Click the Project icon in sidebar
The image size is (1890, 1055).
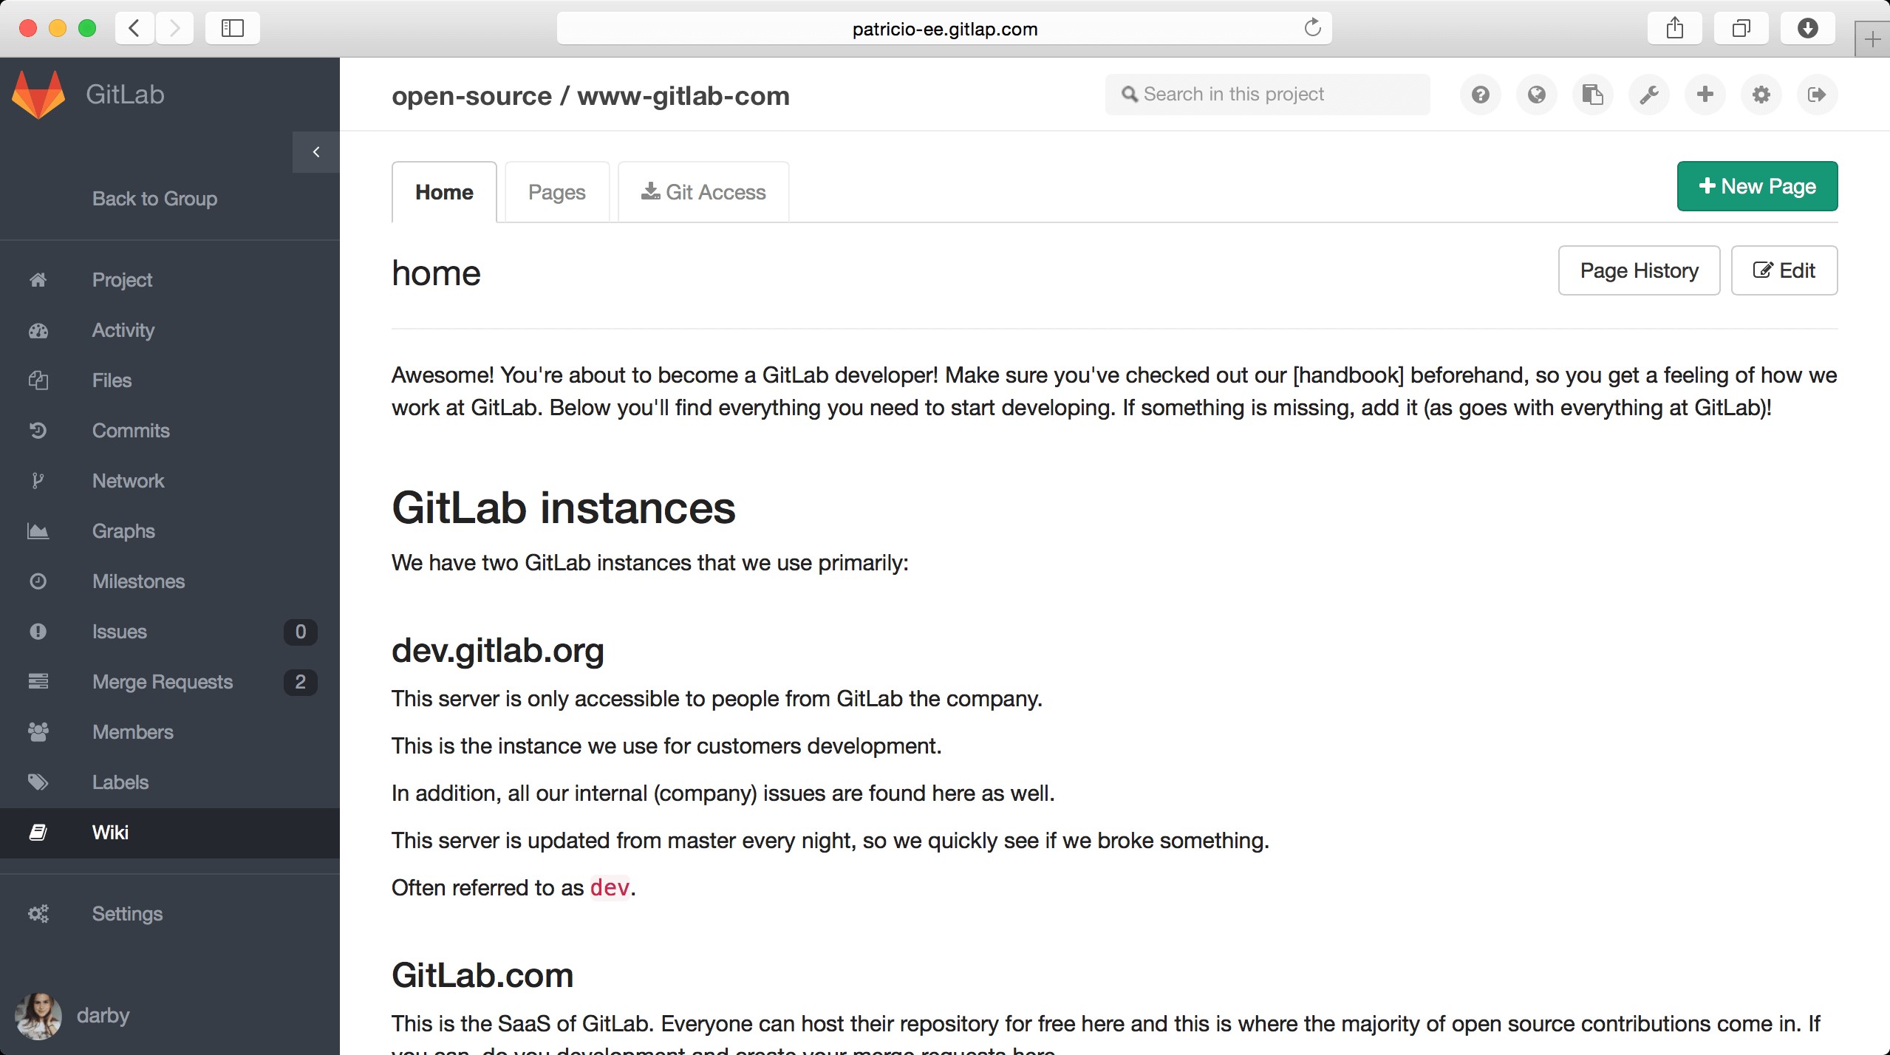click(35, 279)
